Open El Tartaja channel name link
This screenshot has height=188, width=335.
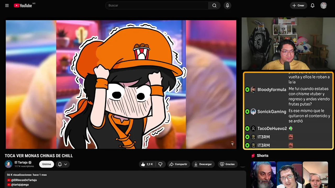pos(21,162)
